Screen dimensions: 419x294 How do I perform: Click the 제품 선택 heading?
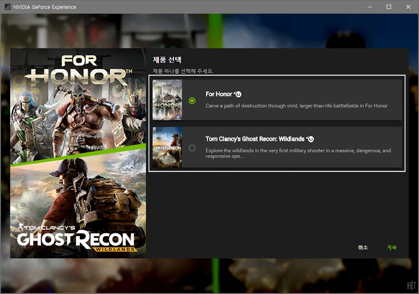[167, 60]
